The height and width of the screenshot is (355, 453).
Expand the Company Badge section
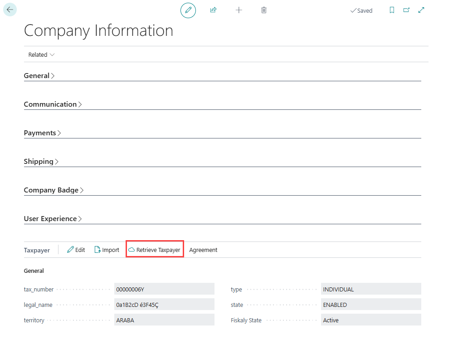(54, 190)
